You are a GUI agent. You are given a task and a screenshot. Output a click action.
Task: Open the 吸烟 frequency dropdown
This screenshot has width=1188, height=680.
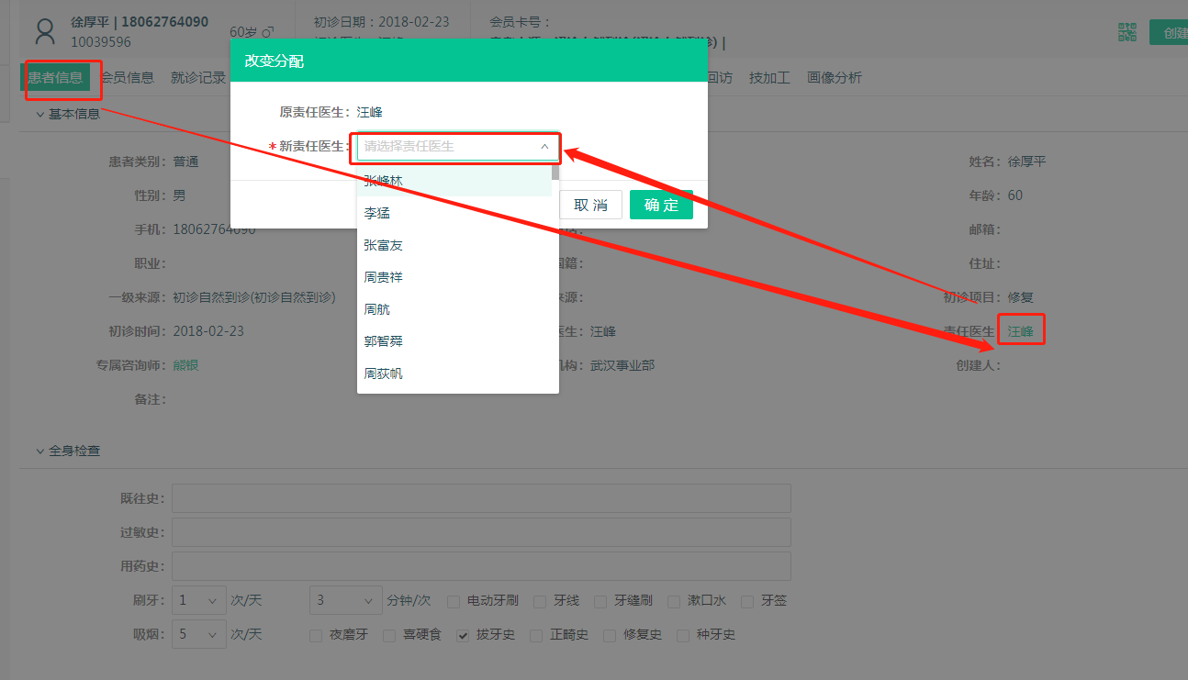tap(199, 634)
